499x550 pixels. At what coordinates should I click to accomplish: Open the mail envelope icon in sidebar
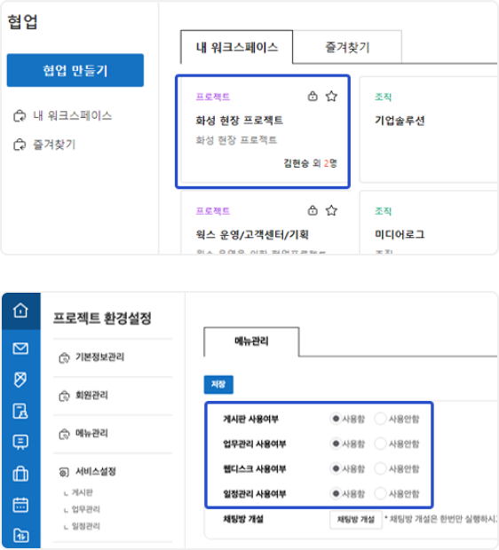point(20,349)
